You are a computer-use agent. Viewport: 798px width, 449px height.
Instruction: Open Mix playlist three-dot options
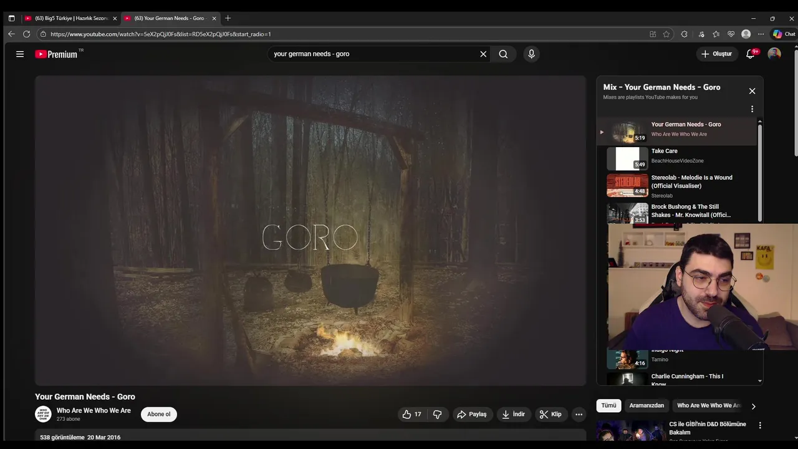(x=752, y=109)
